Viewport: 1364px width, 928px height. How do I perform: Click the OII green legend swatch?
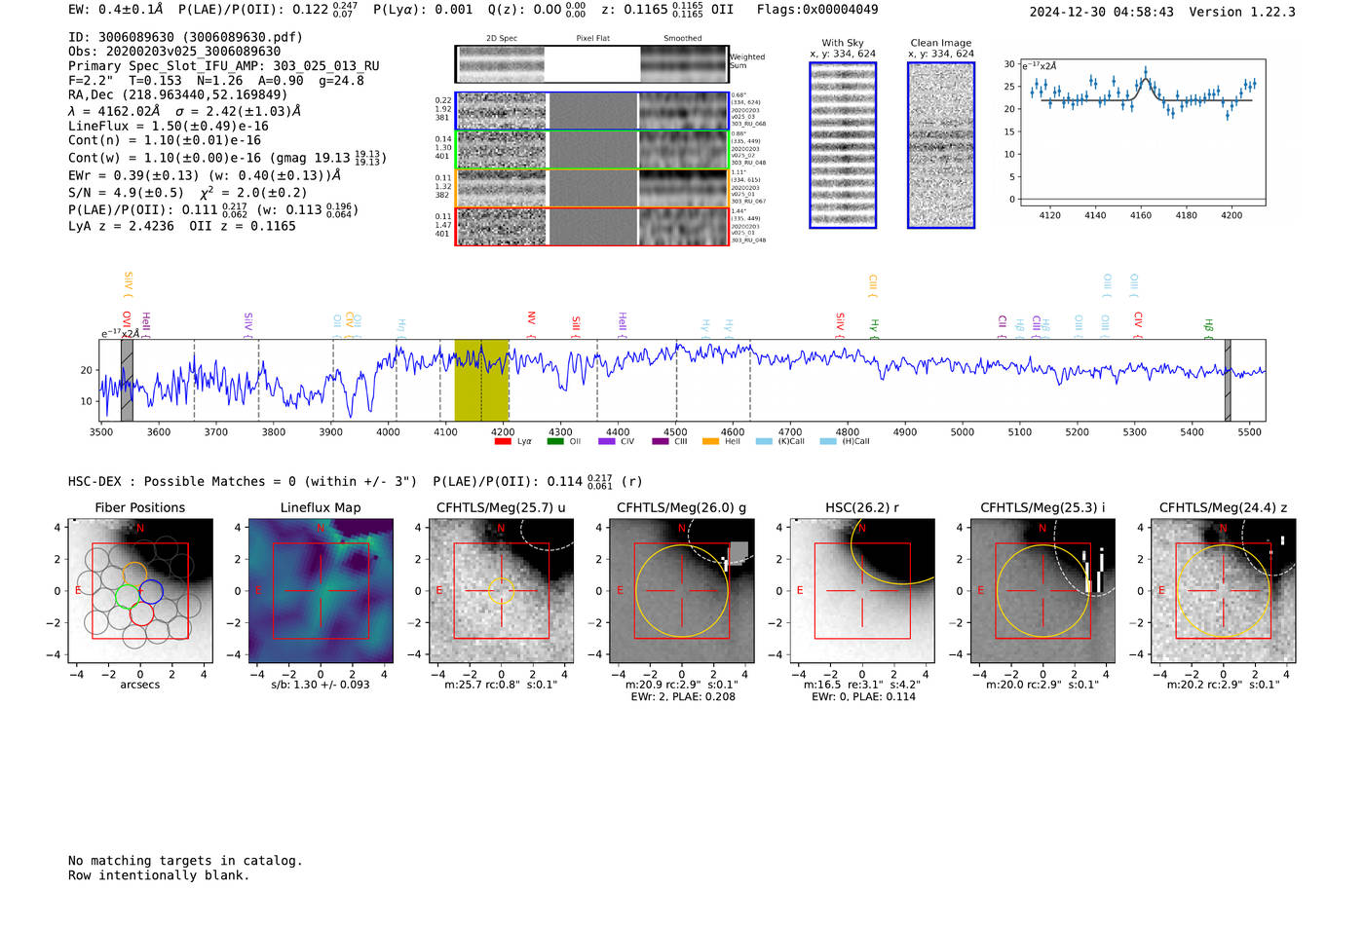click(x=555, y=441)
